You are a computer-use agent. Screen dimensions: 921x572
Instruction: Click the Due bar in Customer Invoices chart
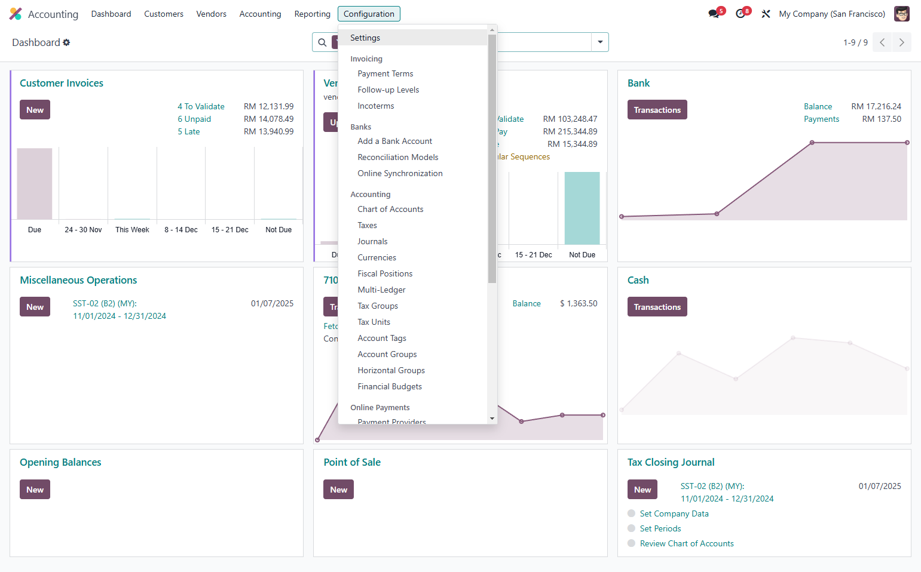(35, 184)
